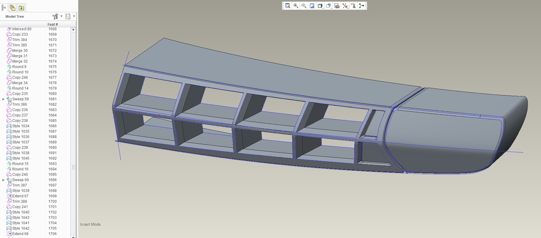Select Trim 385 in the model tree
541x238 pixels.
click(19, 45)
